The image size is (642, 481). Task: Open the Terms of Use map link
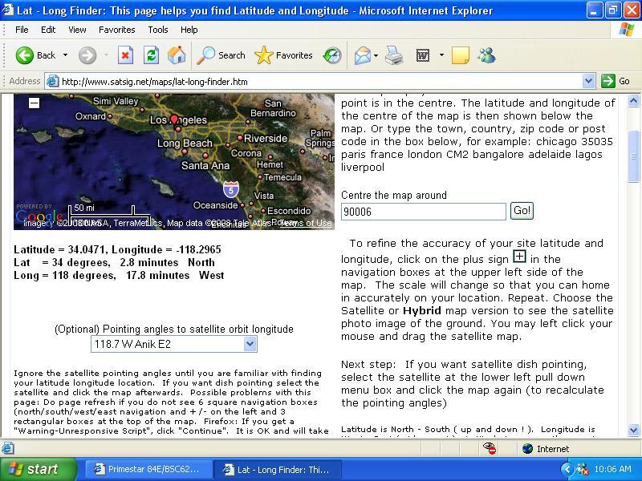coord(306,224)
